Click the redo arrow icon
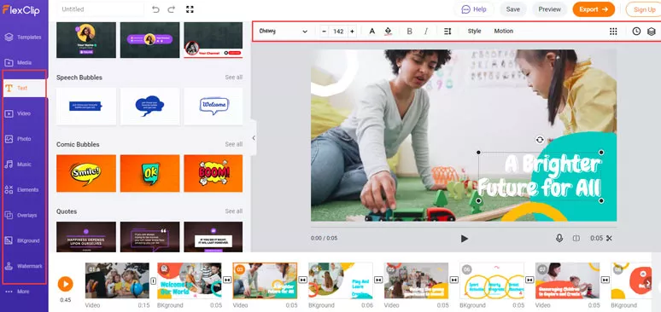The width and height of the screenshot is (661, 312). pos(171,9)
